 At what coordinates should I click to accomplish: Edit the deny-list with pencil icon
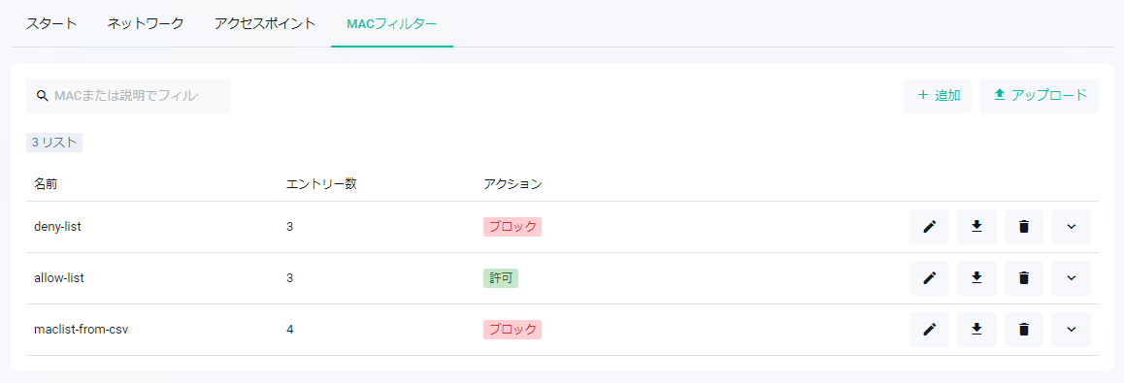pos(929,227)
